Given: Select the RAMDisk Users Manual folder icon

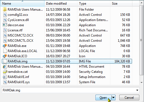Looking at the screenshot, I should [x=5, y=9].
